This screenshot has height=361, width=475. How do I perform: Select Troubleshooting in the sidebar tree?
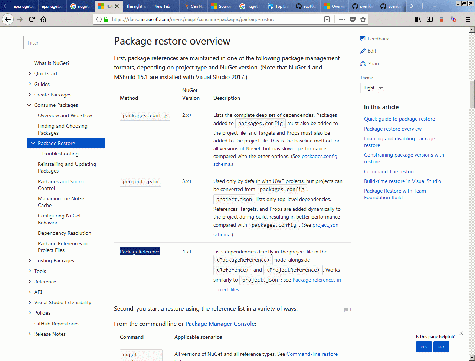pos(60,154)
